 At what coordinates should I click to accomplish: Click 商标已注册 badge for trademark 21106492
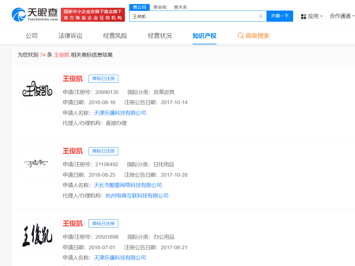coord(103,151)
